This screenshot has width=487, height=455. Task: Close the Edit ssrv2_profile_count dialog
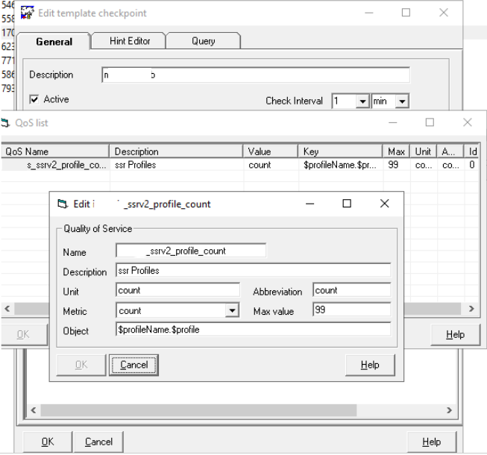(x=384, y=204)
